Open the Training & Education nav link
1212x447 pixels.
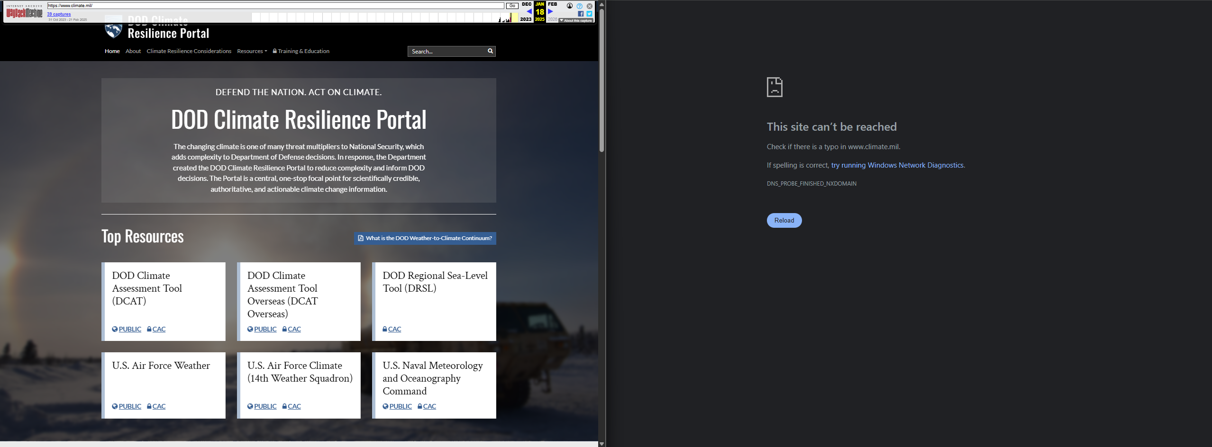[303, 51]
